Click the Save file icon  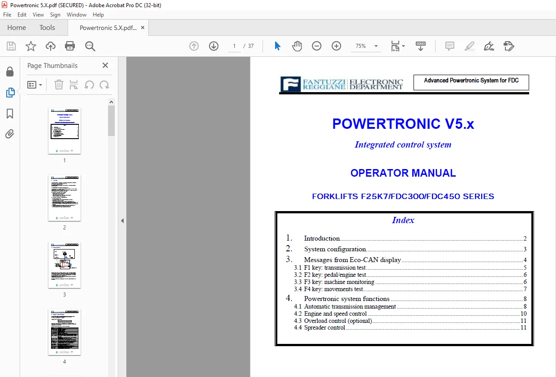click(x=11, y=46)
